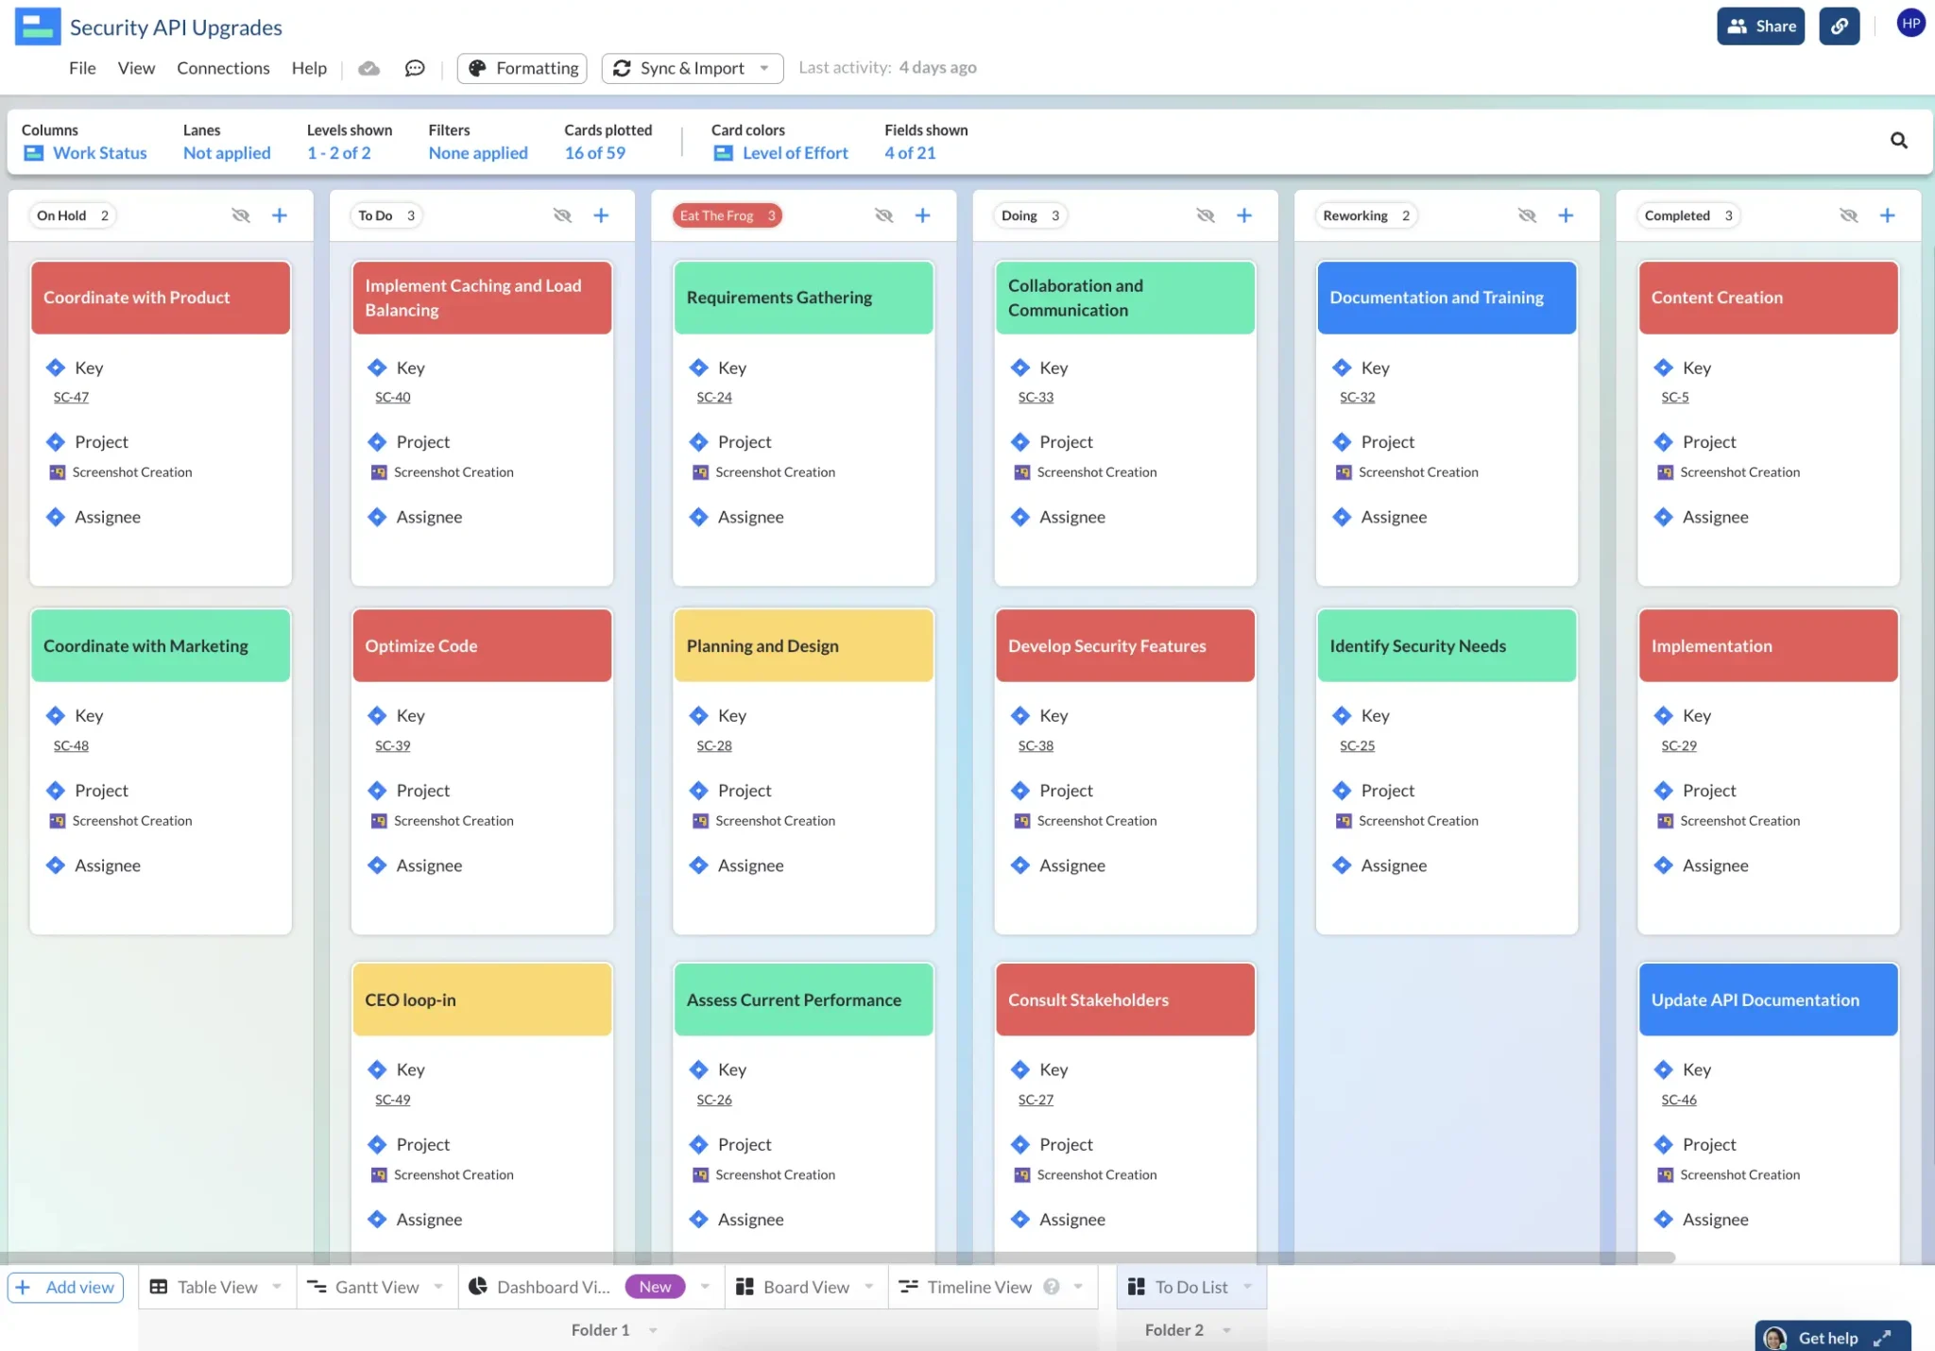
Task: Expand the To Do List dropdown
Action: 1247,1287
